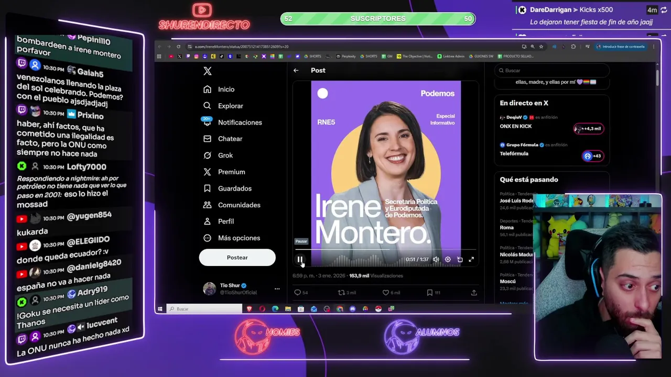Click the video timestamp 0:51 / 1:37
Image resolution: width=671 pixels, height=377 pixels.
point(417,260)
